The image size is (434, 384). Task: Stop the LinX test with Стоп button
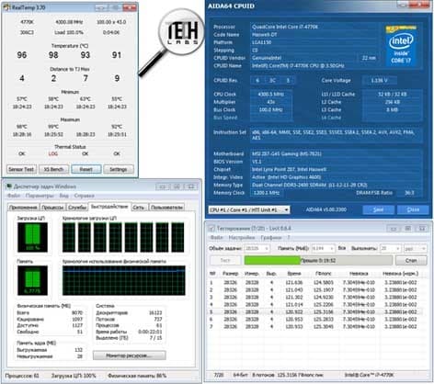[411, 260]
